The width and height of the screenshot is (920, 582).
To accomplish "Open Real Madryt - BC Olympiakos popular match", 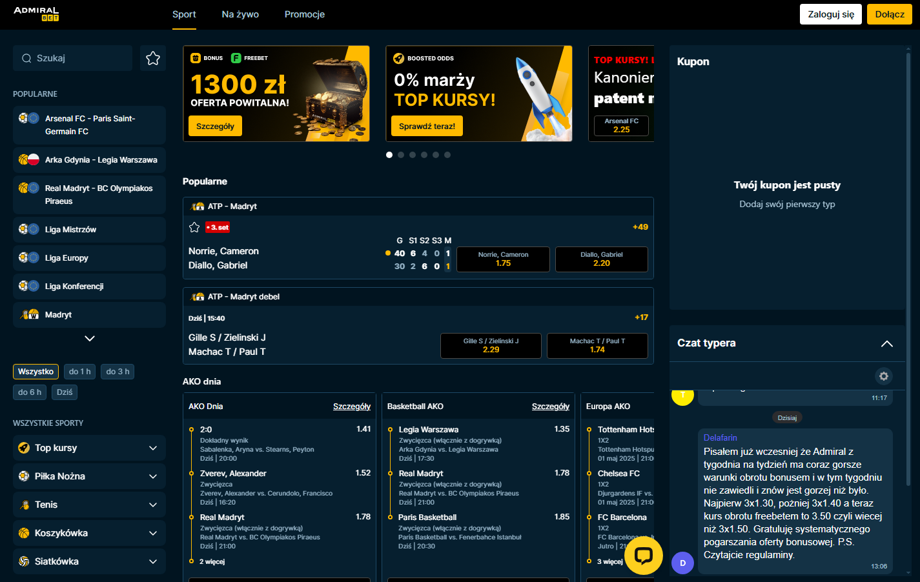I will click(89, 195).
